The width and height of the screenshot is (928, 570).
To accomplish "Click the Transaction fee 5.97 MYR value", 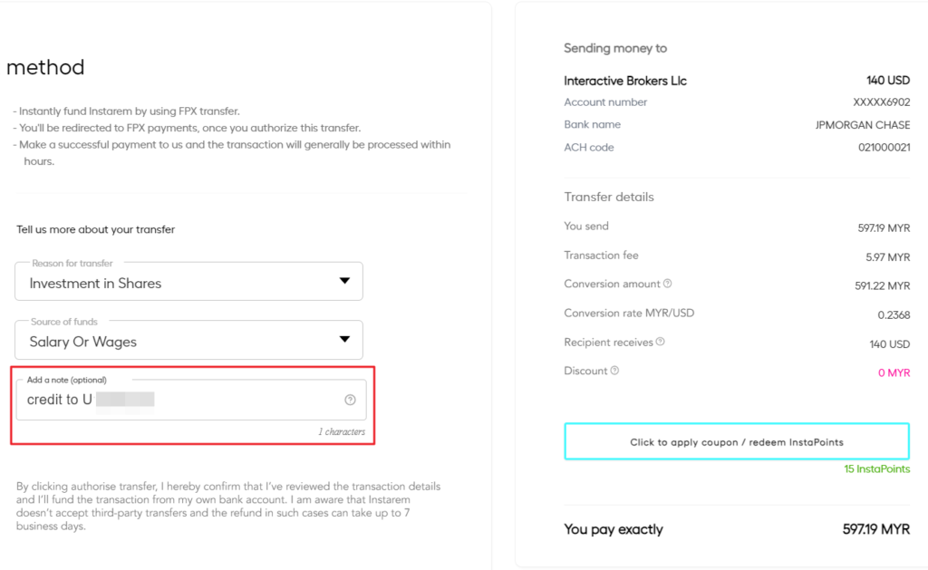I will point(888,257).
